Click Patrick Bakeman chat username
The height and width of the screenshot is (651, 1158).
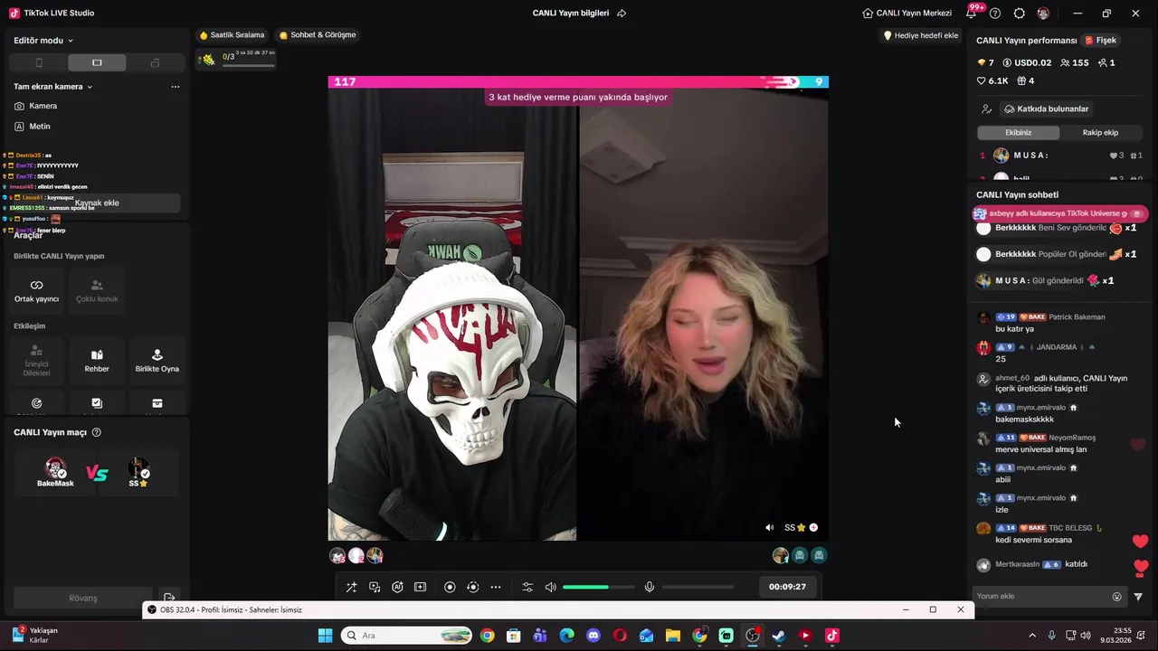point(1077,317)
